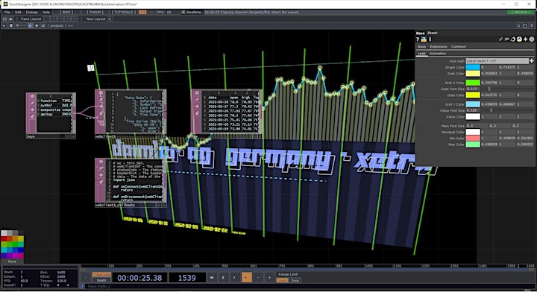The width and height of the screenshot is (537, 292).
Task: Click the bookmark star icon in path bar
Action: pos(37,25)
